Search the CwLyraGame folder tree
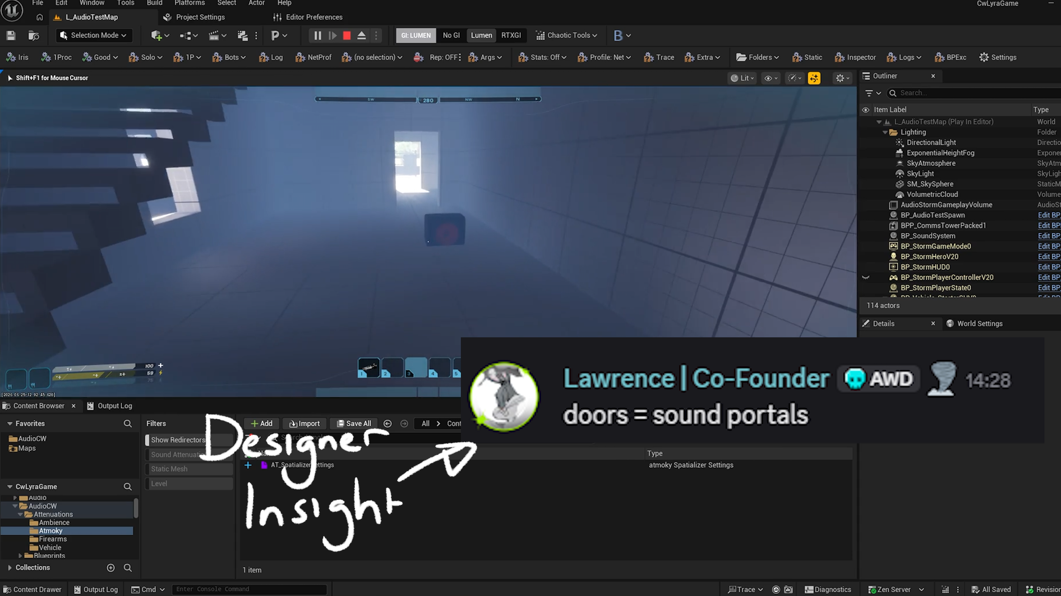Image resolution: width=1061 pixels, height=596 pixels. [127, 487]
